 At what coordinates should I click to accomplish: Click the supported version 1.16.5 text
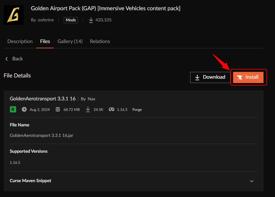pos(15,163)
